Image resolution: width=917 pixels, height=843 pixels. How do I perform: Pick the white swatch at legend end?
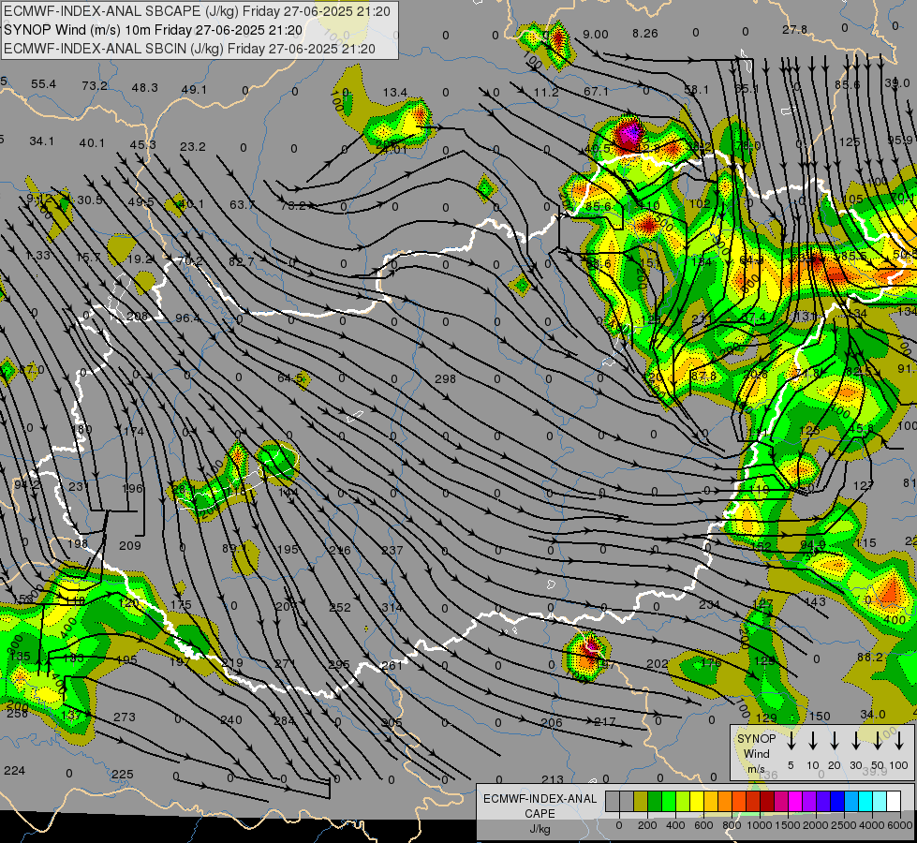(x=893, y=802)
